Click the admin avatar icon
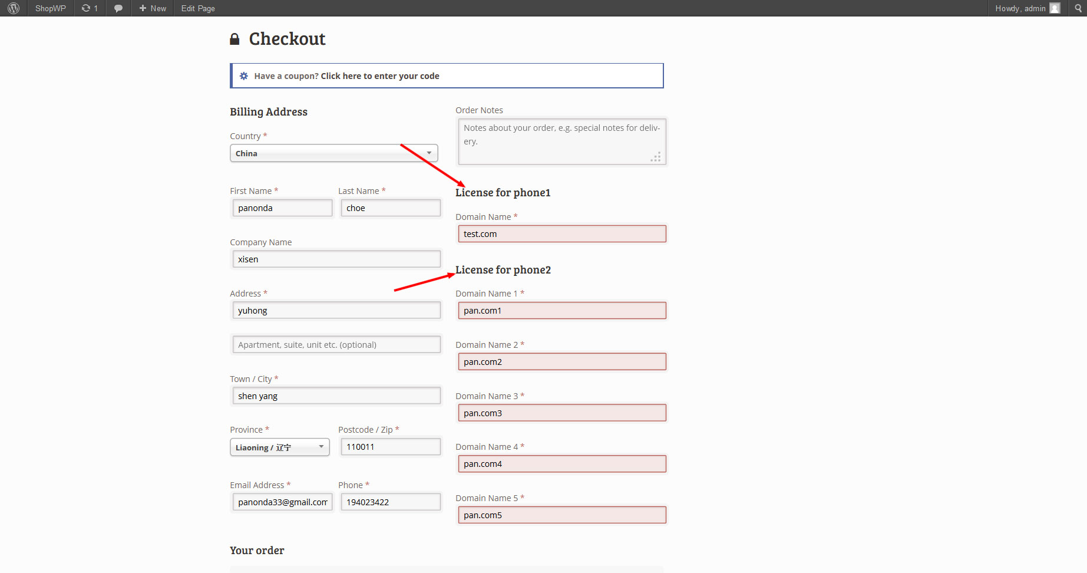 point(1054,8)
